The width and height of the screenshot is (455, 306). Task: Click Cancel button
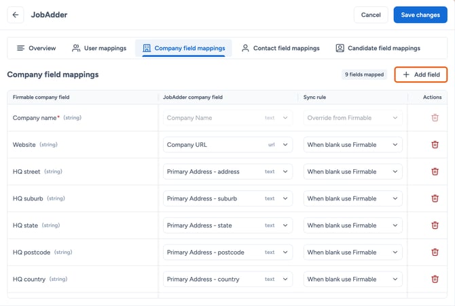point(371,15)
